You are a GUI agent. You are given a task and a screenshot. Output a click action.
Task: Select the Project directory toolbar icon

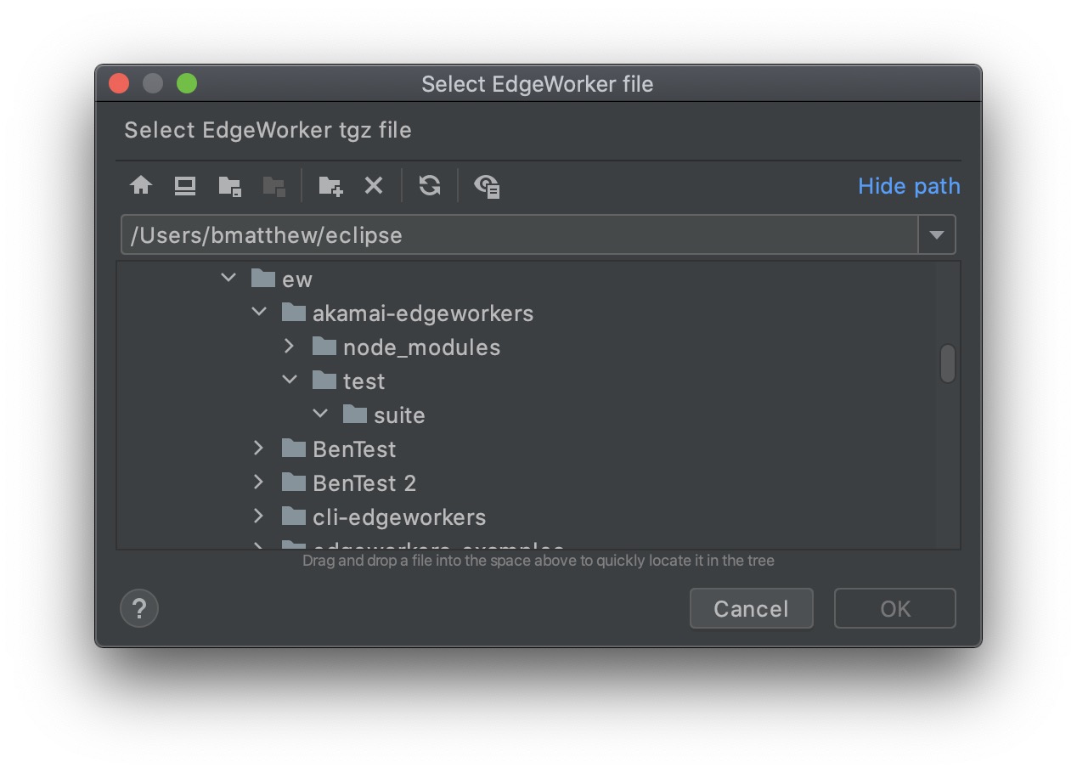[x=229, y=186]
